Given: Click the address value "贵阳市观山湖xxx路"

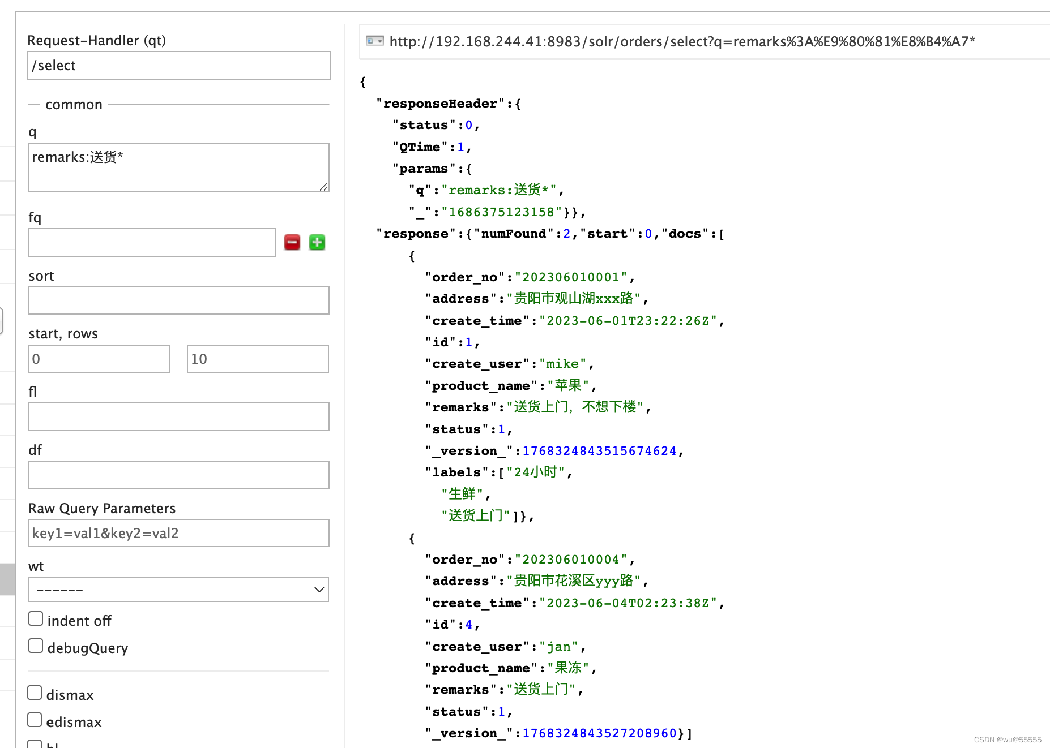Looking at the screenshot, I should point(574,298).
